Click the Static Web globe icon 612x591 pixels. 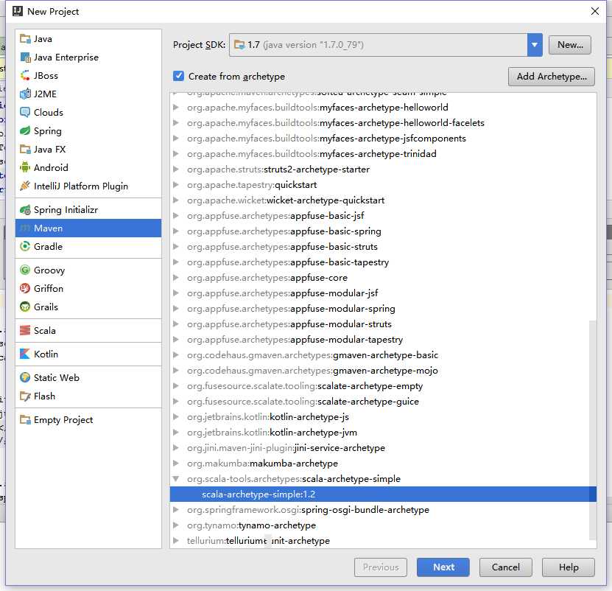25,378
